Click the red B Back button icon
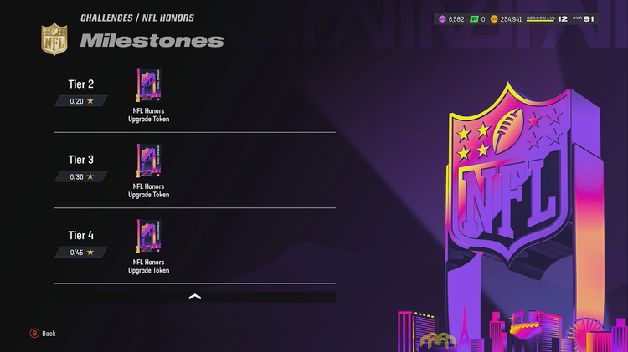628x352 pixels. [x=34, y=334]
